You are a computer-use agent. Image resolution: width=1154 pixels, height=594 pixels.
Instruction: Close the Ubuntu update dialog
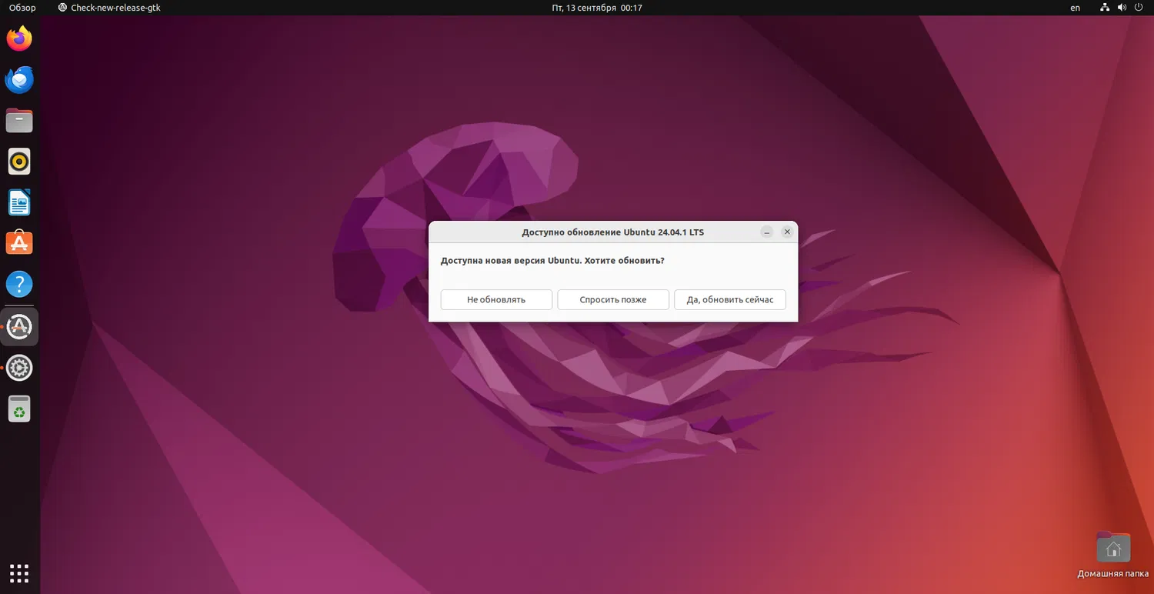click(x=787, y=232)
